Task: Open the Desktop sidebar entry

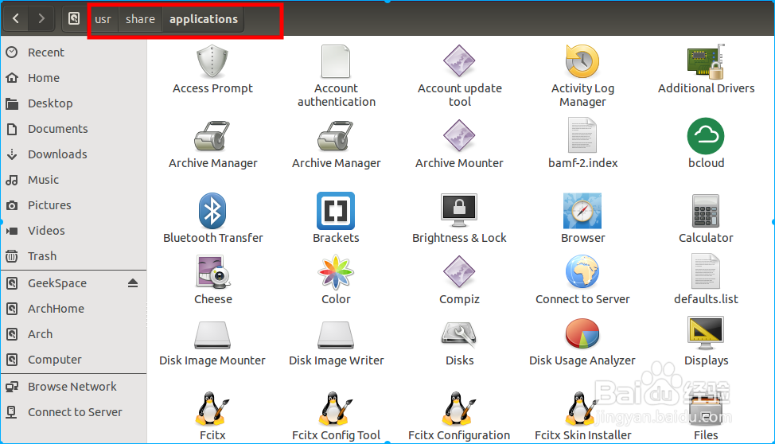Action: (74, 103)
